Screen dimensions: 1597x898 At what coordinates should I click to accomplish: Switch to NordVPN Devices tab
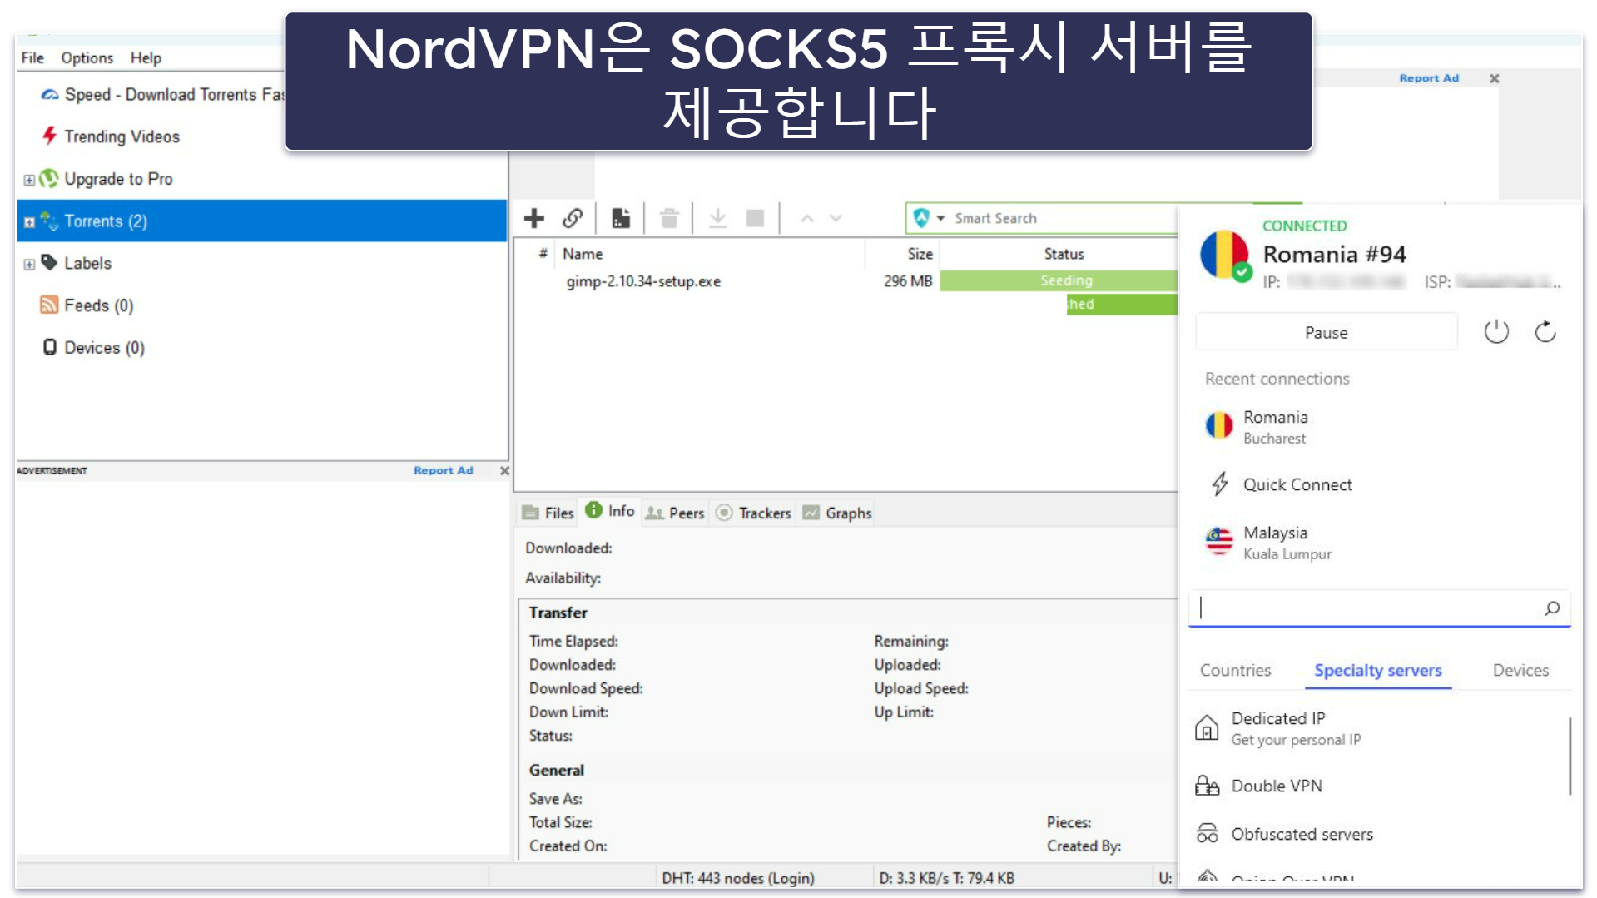[x=1520, y=670]
